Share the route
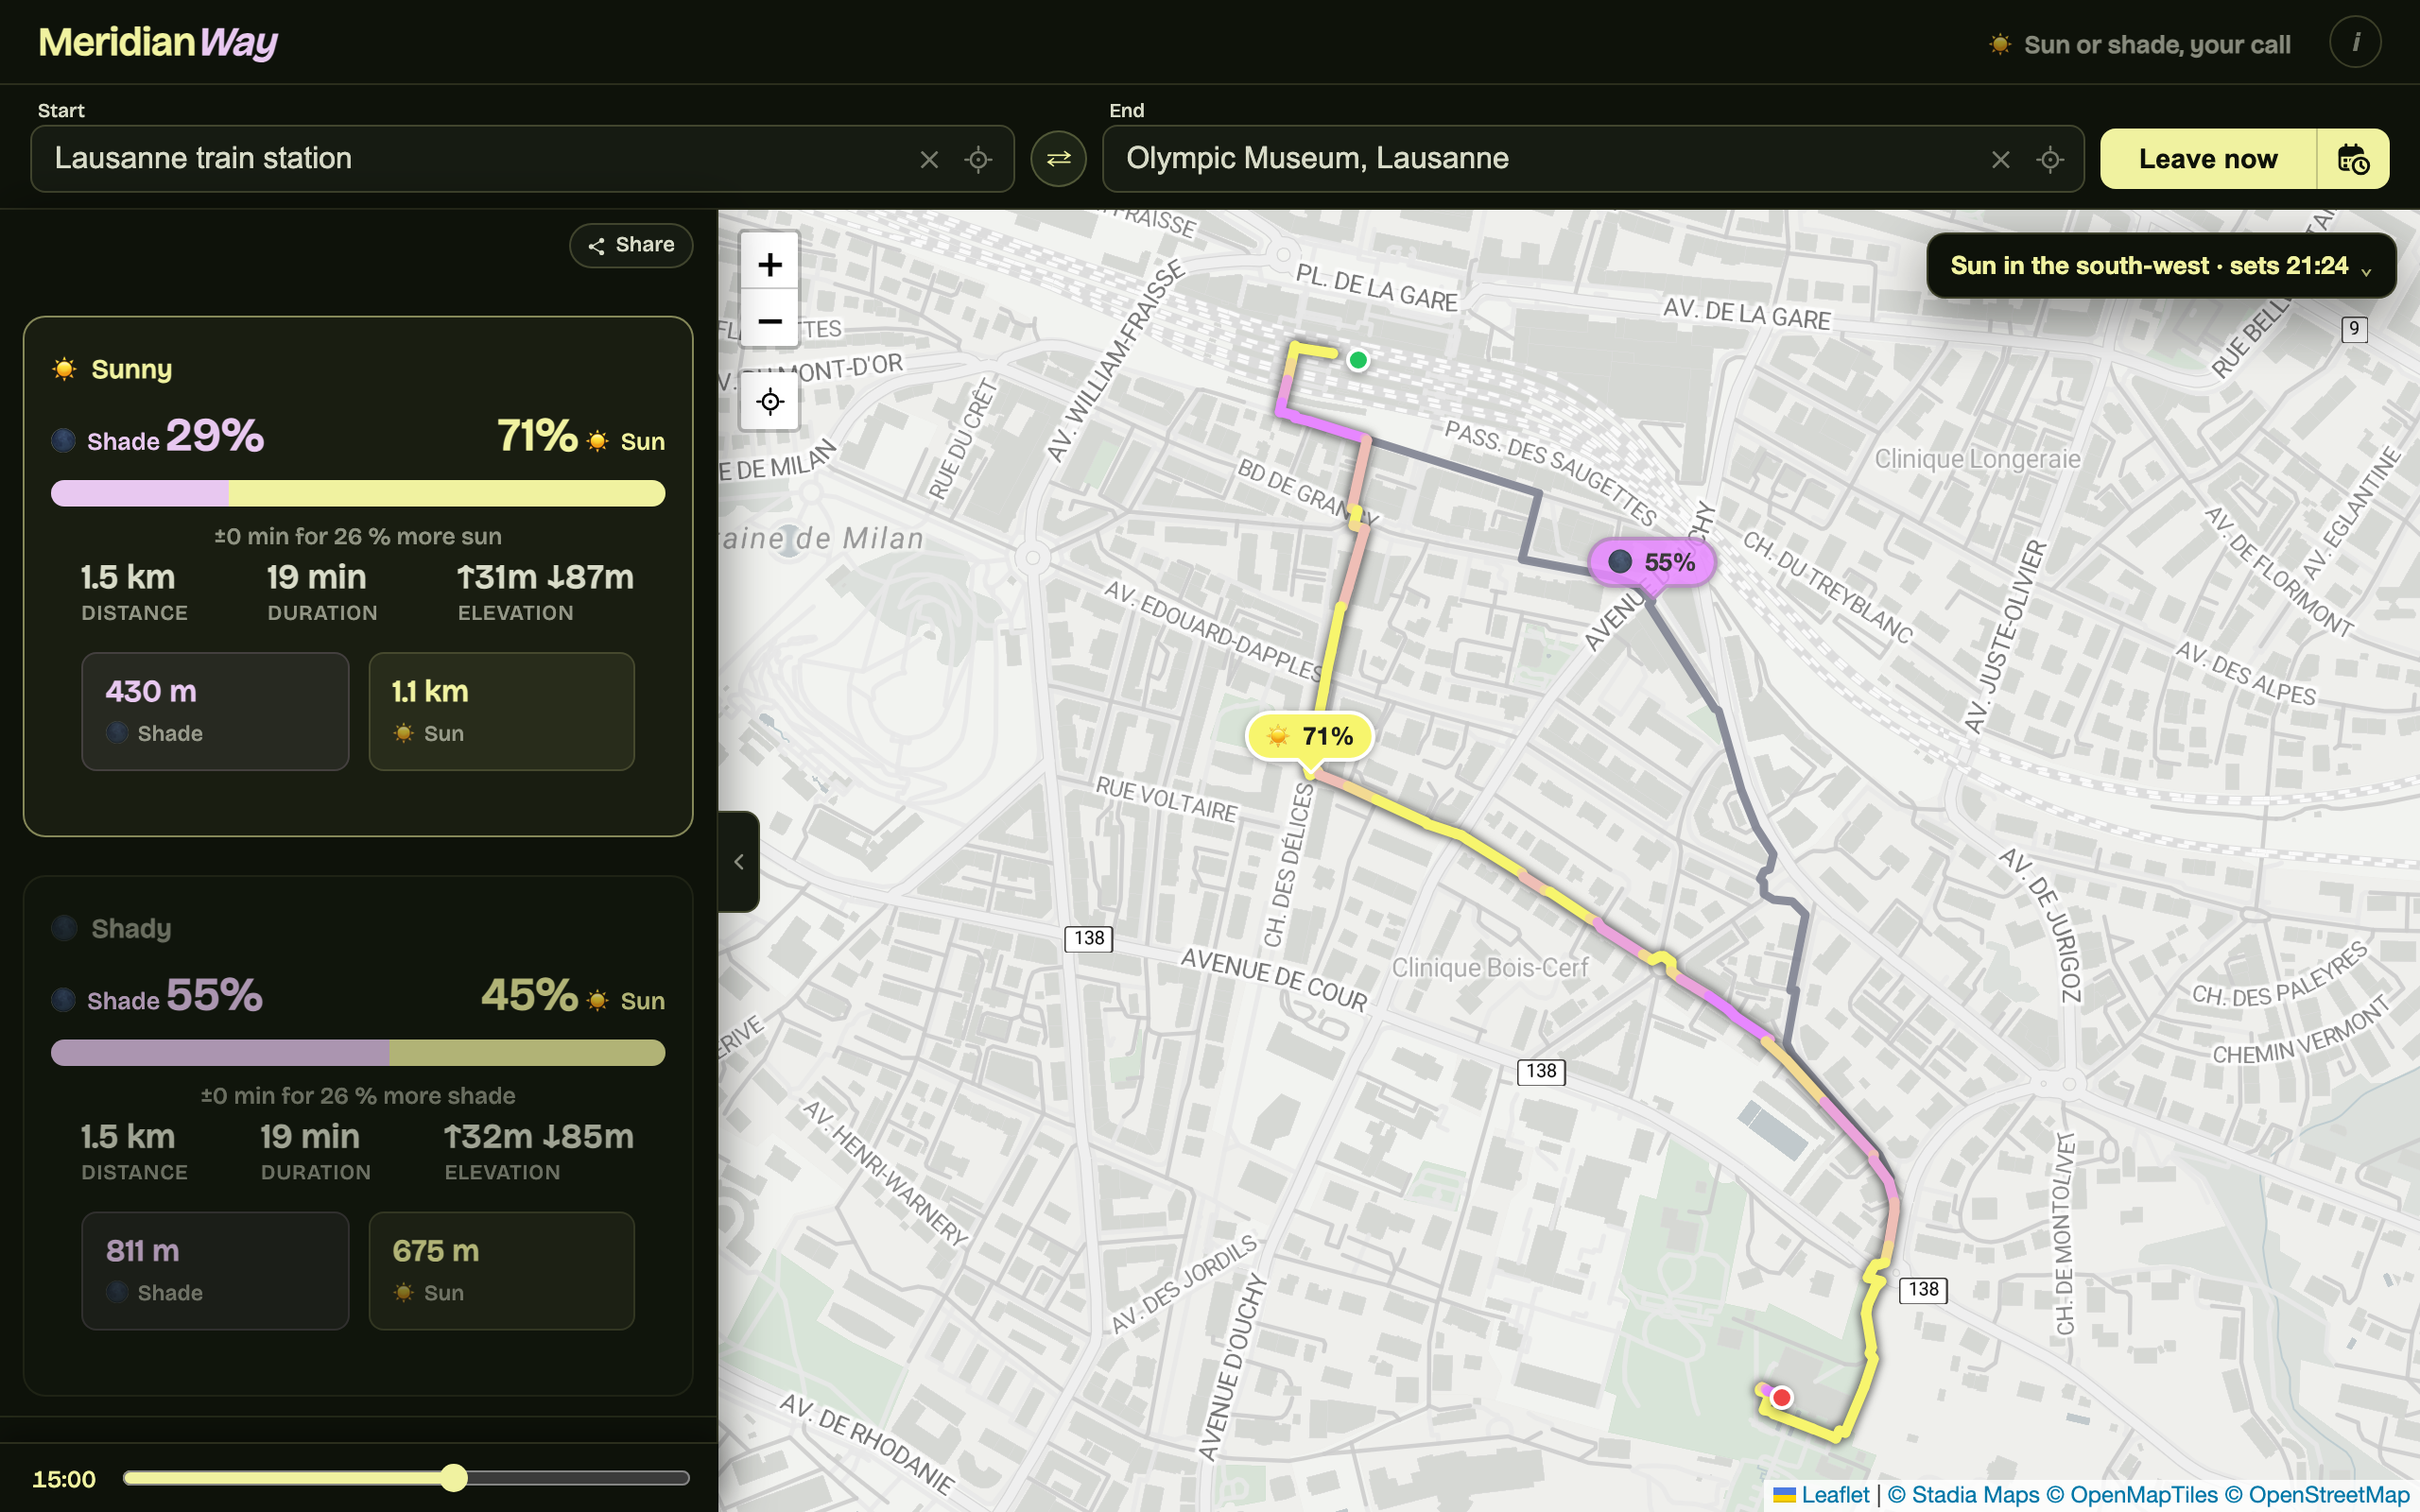Screen dimensions: 2420x1512 631,245
